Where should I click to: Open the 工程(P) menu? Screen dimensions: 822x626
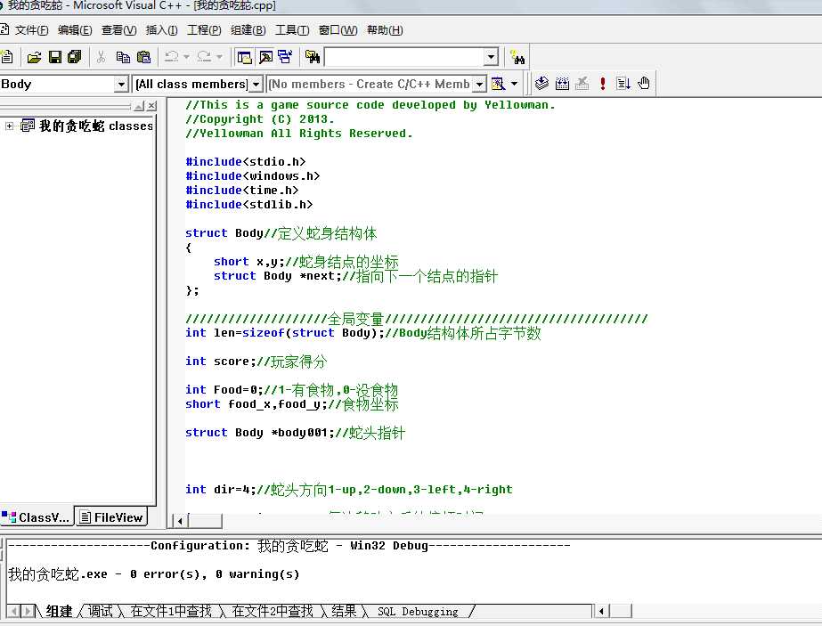click(x=204, y=30)
